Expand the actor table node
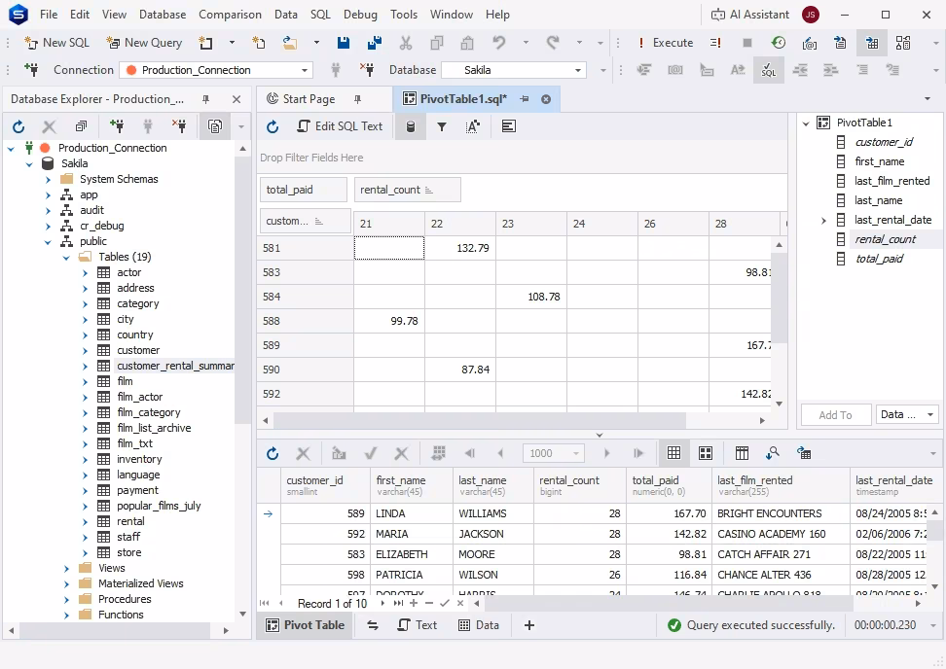Viewport: 946px width, 669px height. [x=85, y=273]
